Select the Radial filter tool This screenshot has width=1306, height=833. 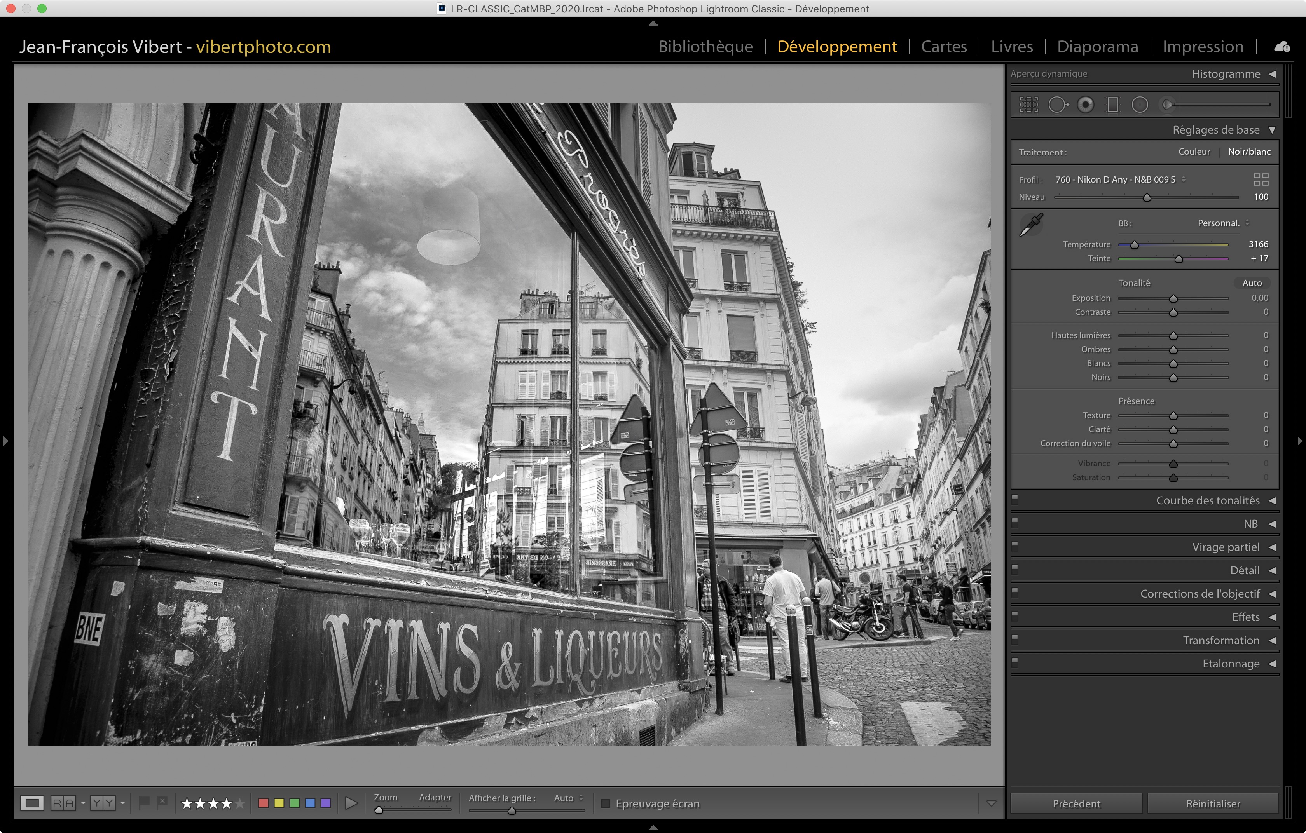[1140, 105]
